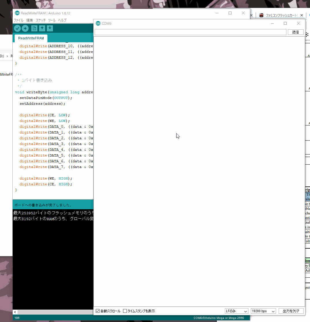
Task: Open the ヘルプ menu
Action: pos(62,20)
